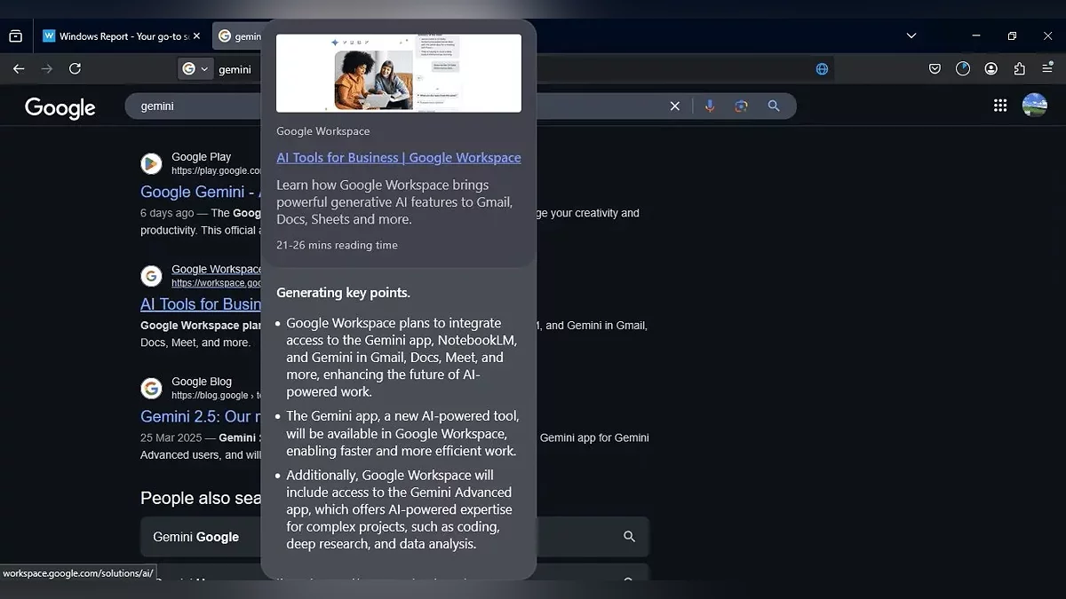This screenshot has height=599, width=1066.
Task: Open the Google account avatar
Action: click(1035, 106)
